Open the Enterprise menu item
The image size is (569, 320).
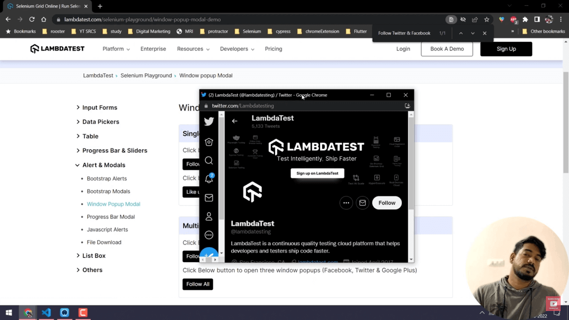pyautogui.click(x=153, y=49)
